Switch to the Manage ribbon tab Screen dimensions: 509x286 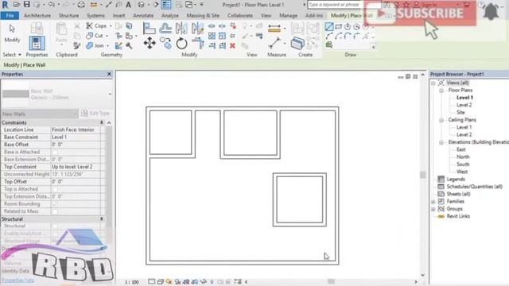pyautogui.click(x=288, y=16)
